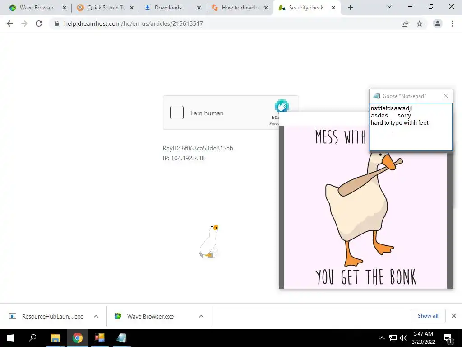Close the Goose Not-epad window
Image resolution: width=462 pixels, height=347 pixels.
click(x=445, y=96)
